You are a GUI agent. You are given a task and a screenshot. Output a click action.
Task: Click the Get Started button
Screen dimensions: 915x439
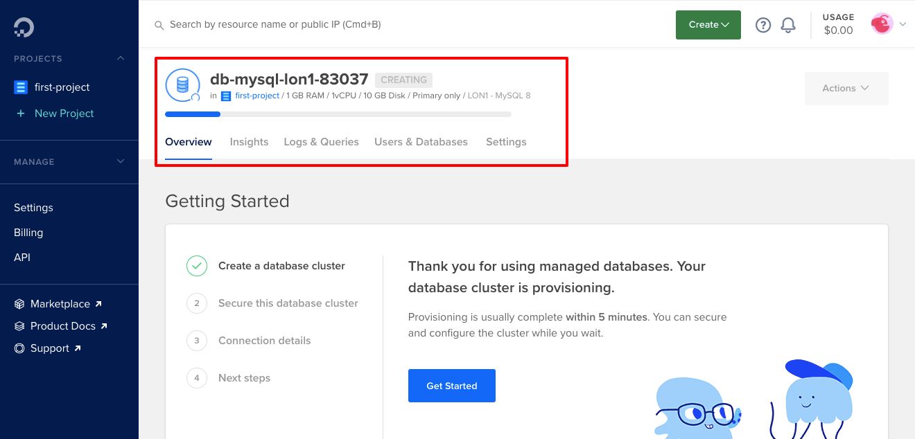451,386
